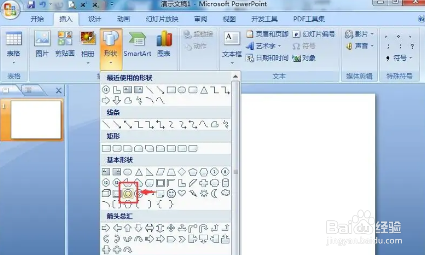425x255 pixels.
Task: Select the Trapezoid shape
Action: (x=171, y=172)
